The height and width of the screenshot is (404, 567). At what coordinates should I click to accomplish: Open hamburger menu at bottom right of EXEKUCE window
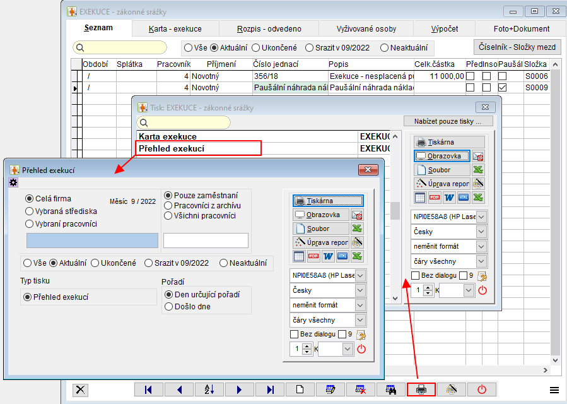(x=554, y=390)
